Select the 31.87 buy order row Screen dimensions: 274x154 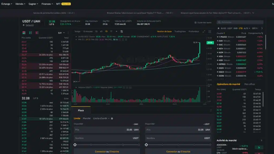[45, 119]
